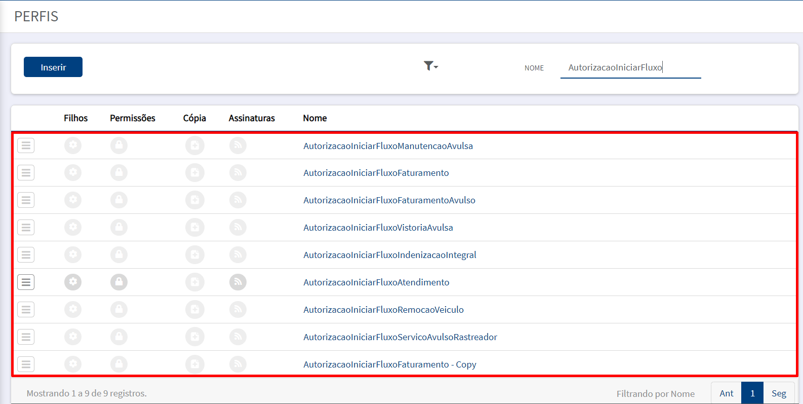The image size is (803, 404).
Task: Click the Cópia plus icon for FluxoServicoAvulsoRastreador
Action: (195, 337)
